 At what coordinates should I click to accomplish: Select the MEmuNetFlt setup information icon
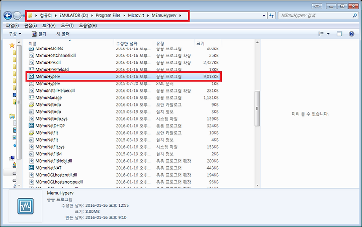click(31, 140)
